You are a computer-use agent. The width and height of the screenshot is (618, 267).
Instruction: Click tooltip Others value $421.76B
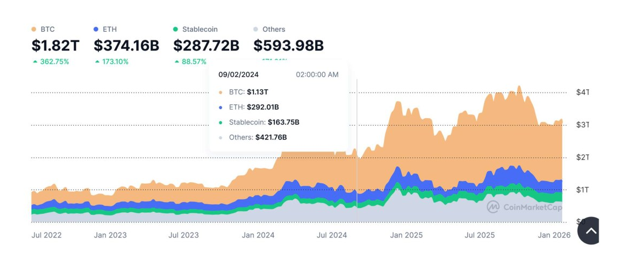[271, 138]
